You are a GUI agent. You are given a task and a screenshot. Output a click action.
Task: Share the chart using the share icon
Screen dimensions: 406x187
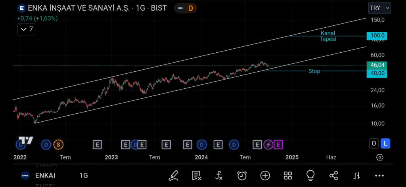(x=333, y=176)
